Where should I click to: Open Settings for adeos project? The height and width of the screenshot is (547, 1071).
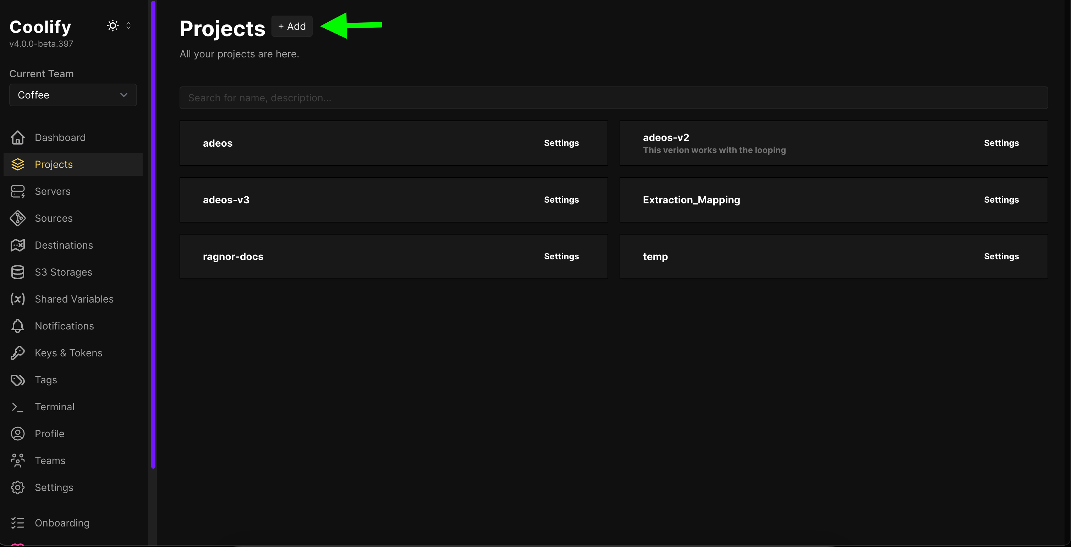point(561,143)
